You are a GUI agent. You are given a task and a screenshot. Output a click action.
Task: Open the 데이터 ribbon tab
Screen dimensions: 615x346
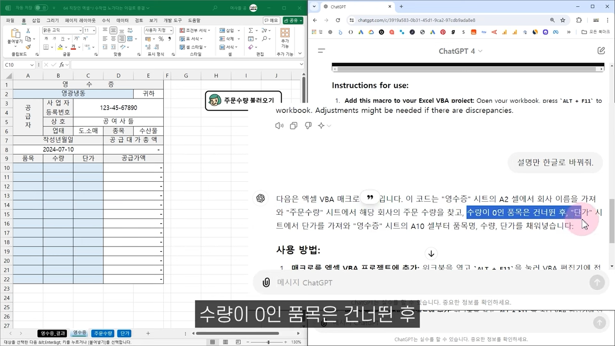click(123, 20)
